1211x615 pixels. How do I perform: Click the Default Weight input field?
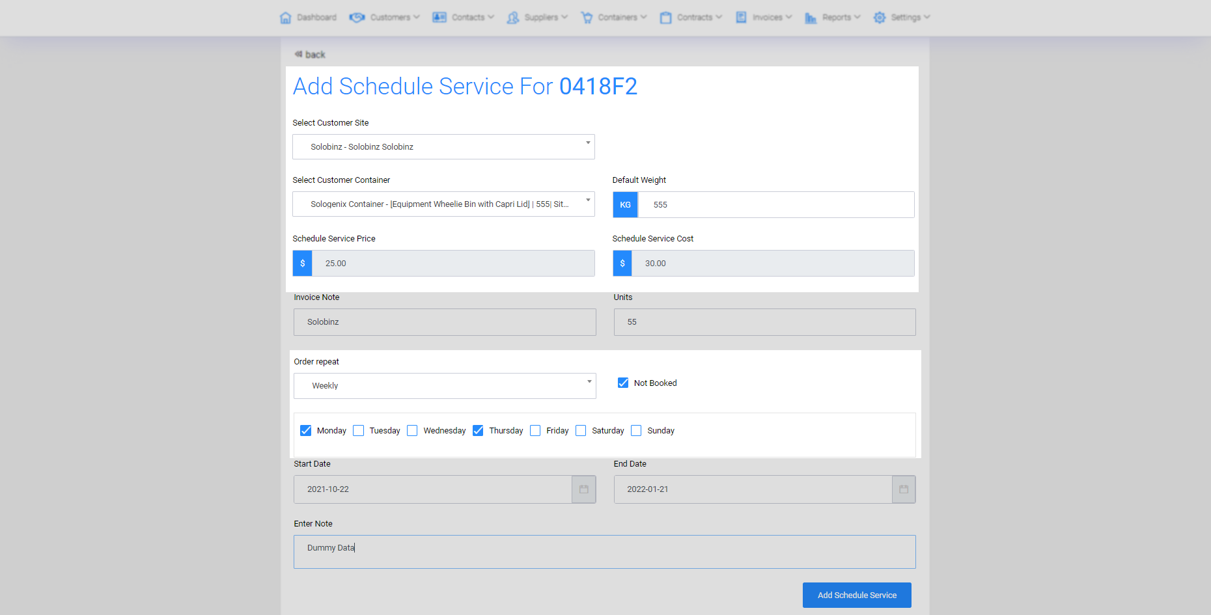775,205
